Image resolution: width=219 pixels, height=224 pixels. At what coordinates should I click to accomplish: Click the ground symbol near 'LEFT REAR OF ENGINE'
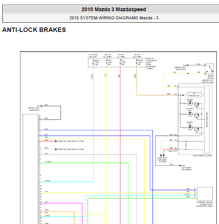click(180, 165)
